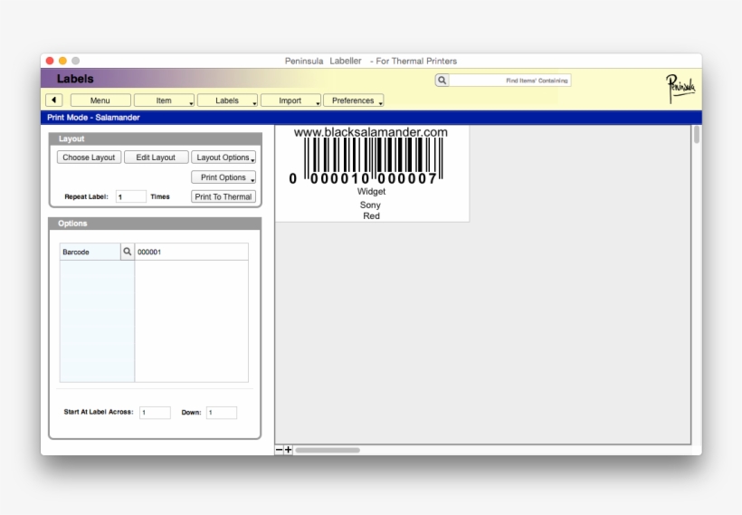Minimize the window with yellow button
The image size is (742, 515).
click(62, 61)
